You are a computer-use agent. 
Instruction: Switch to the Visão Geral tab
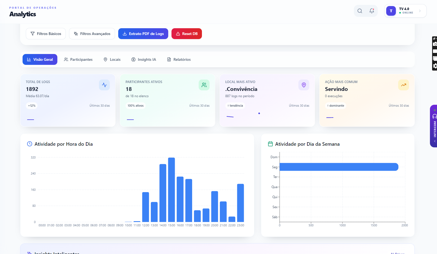coord(40,59)
